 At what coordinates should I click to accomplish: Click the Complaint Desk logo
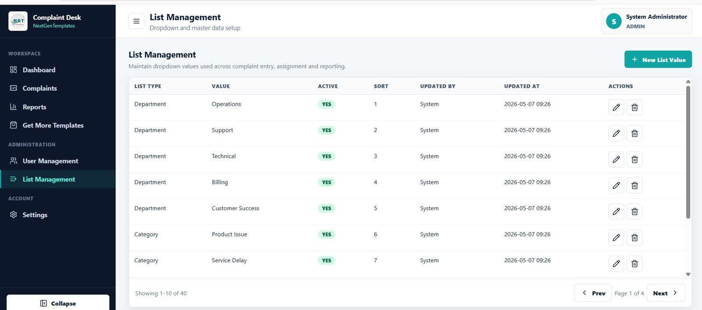coord(18,21)
